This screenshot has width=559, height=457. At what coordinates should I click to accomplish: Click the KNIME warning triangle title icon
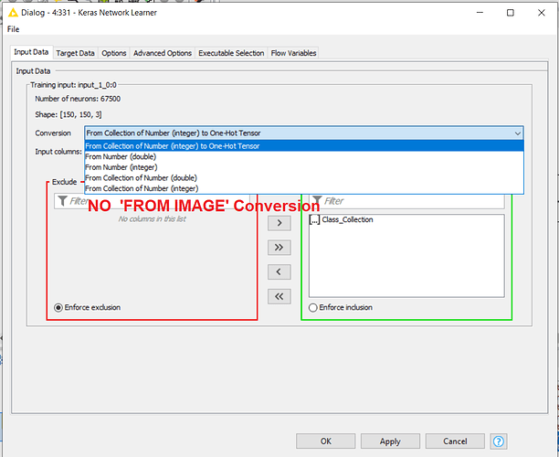[x=13, y=13]
